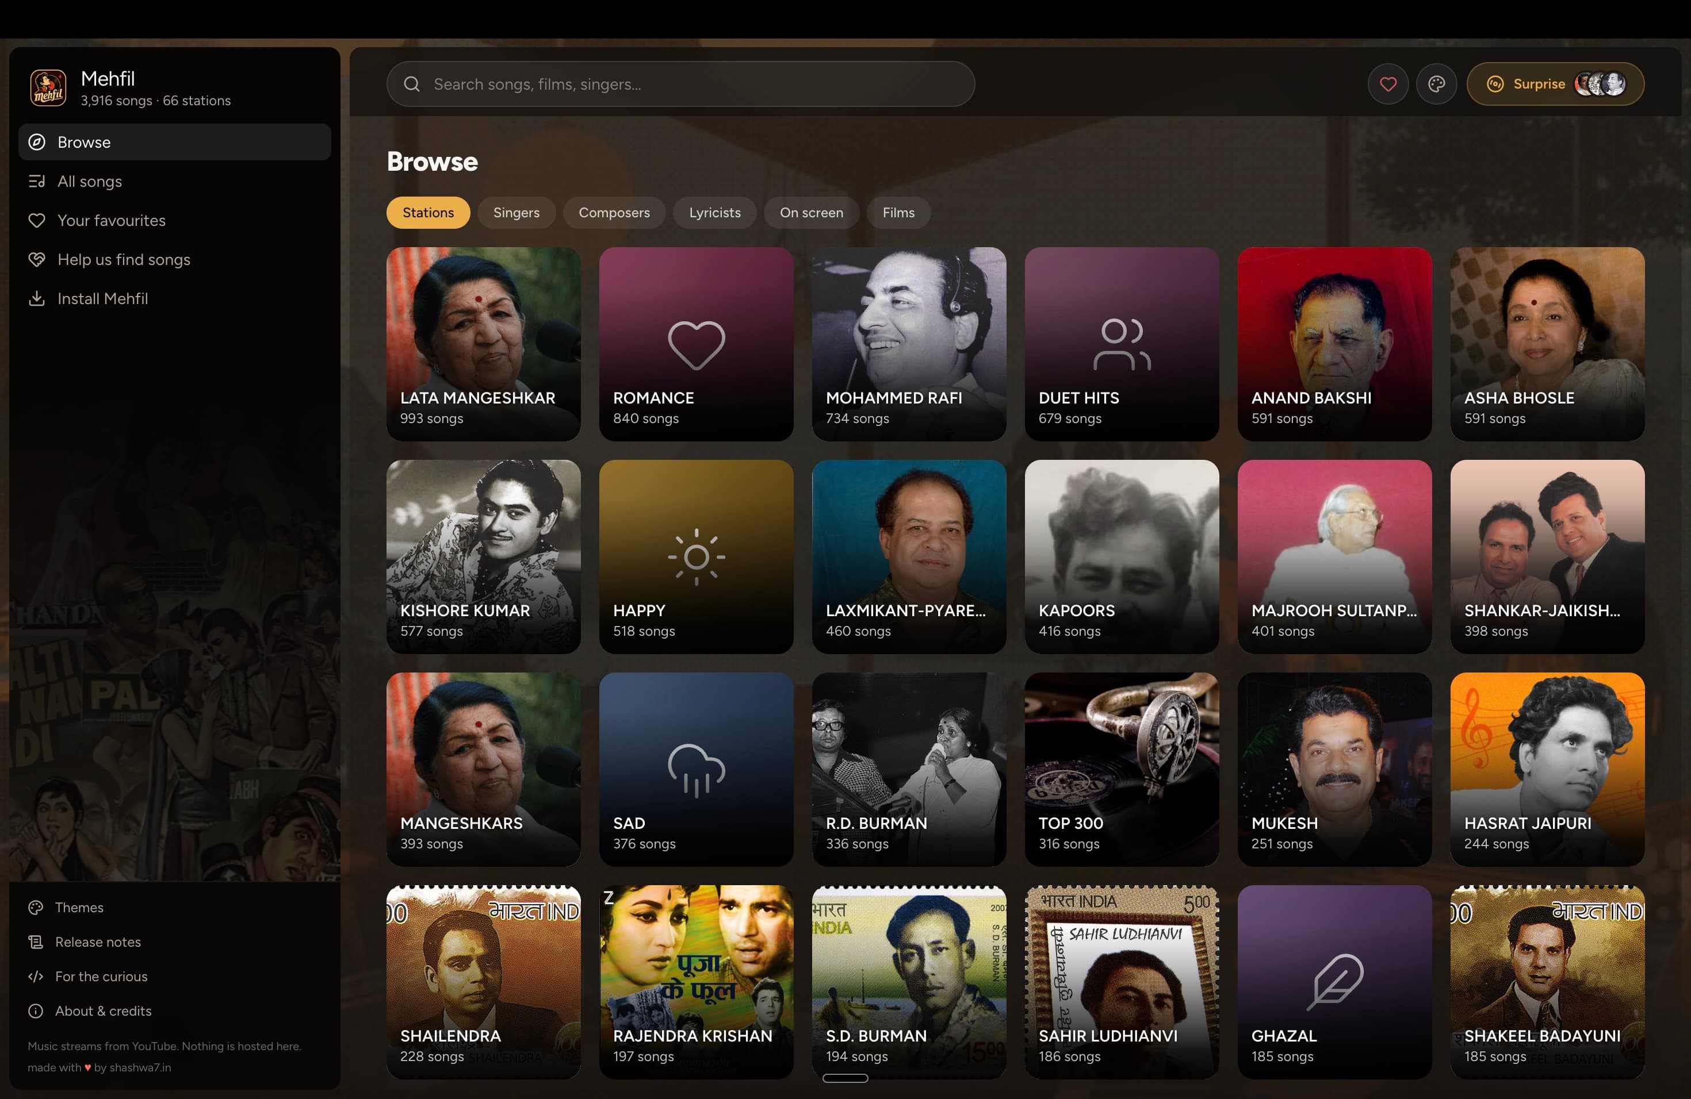Click 'Music streams from YouTube' footer note
The image size is (1691, 1099).
[164, 1046]
